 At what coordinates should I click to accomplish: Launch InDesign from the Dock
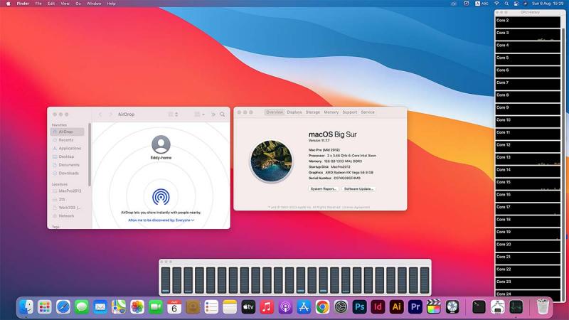pyautogui.click(x=378, y=307)
